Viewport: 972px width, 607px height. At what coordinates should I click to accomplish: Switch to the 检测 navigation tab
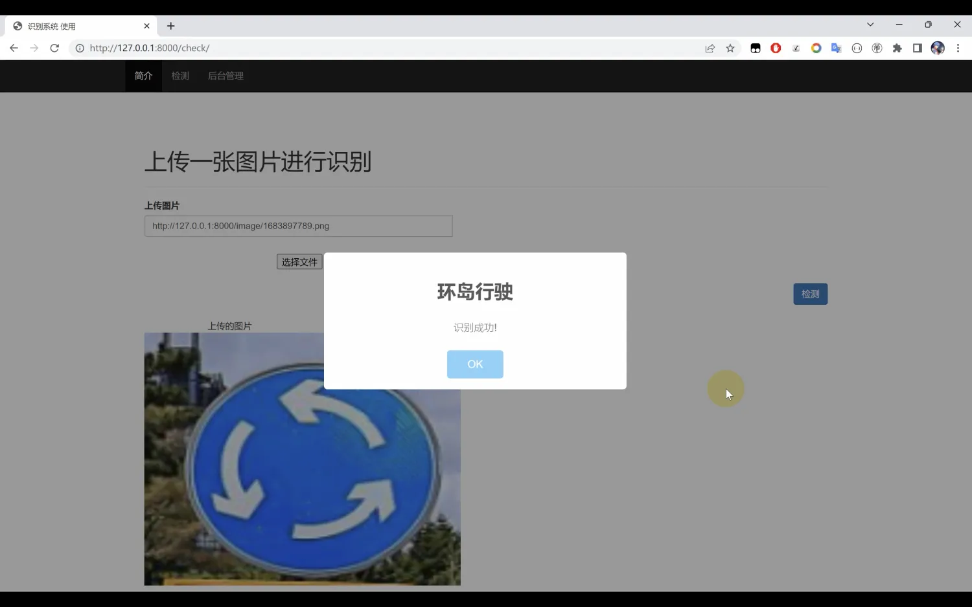coord(180,76)
